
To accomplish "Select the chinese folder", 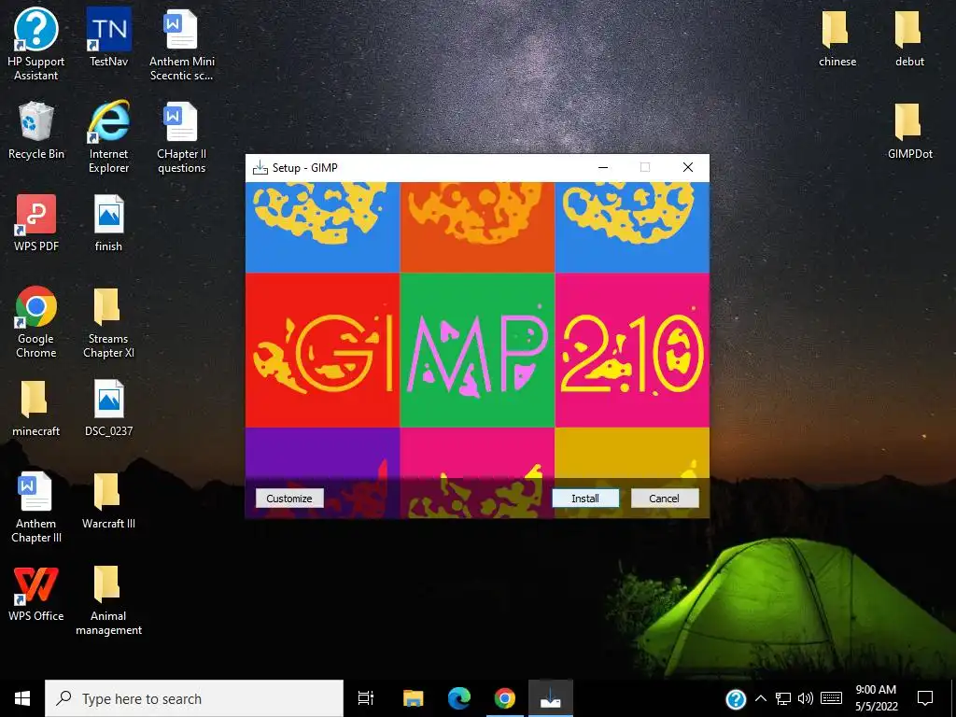I will (x=837, y=37).
